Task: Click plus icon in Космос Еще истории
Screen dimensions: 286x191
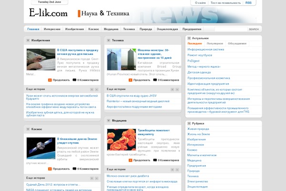Action: [x=92, y=178]
